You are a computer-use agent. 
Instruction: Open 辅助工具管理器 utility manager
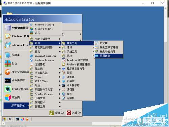pos(108,47)
